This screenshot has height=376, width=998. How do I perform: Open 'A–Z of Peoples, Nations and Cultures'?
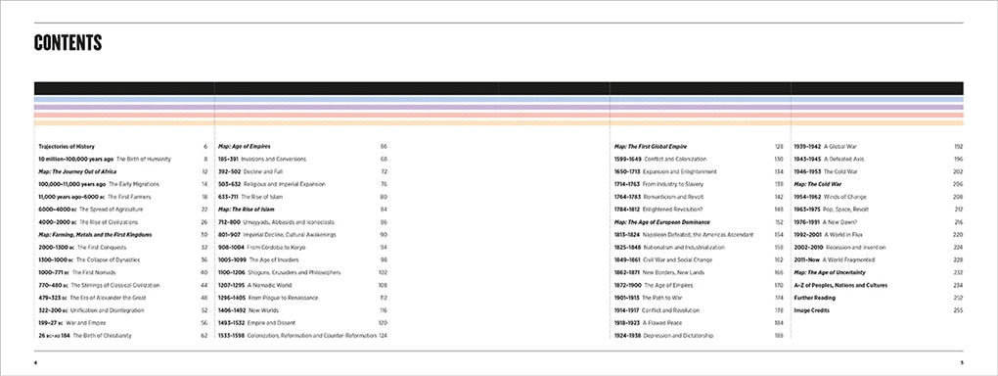click(x=840, y=285)
